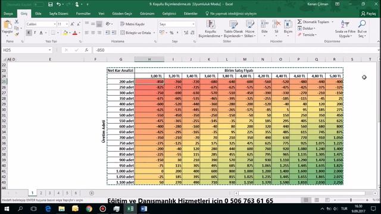The height and width of the screenshot is (214, 381).
Task: Toggle underline A formatting
Action: (41, 33)
